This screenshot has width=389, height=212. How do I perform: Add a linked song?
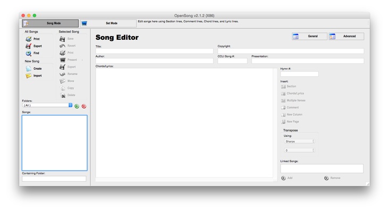tap(287, 178)
